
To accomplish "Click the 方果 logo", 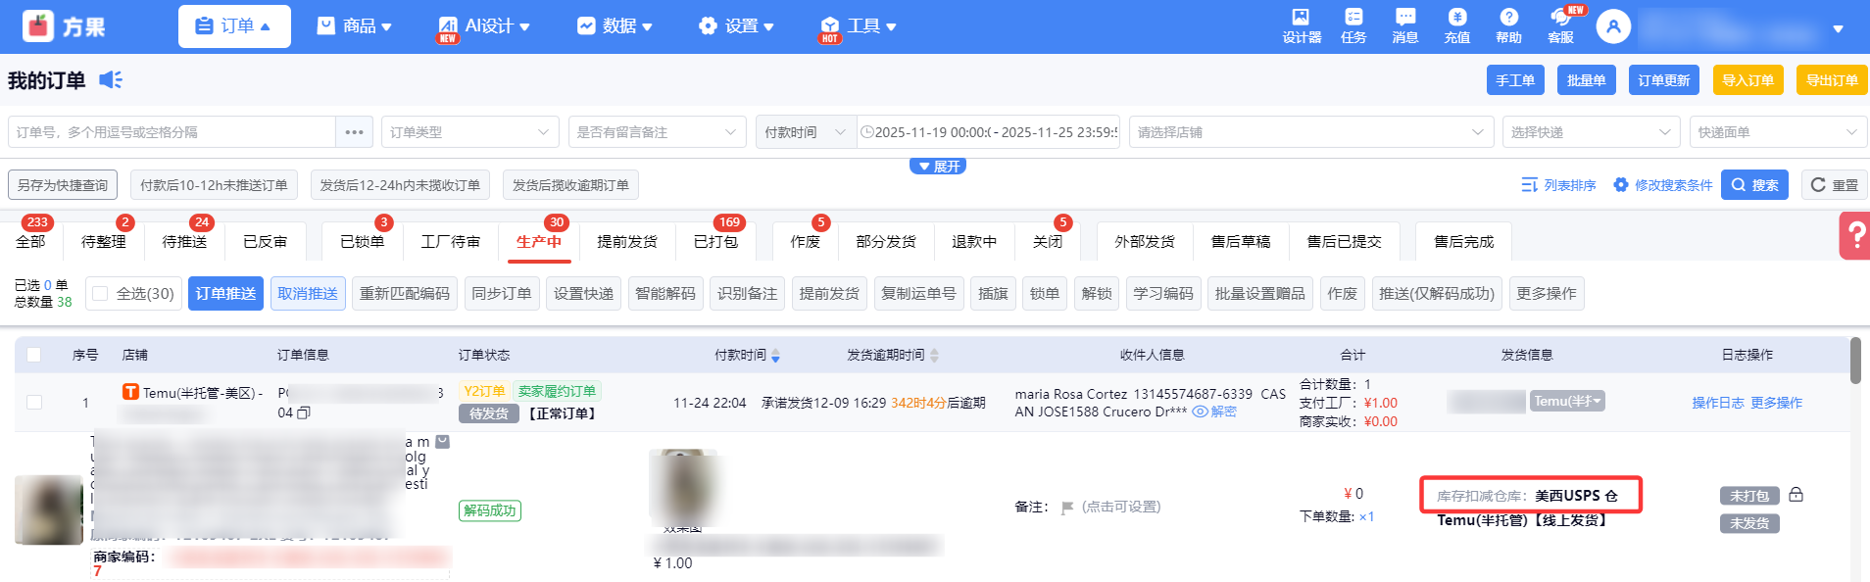I will (64, 26).
